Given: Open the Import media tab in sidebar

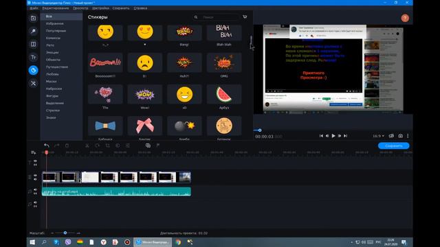Looking at the screenshot, I should pos(33,19).
